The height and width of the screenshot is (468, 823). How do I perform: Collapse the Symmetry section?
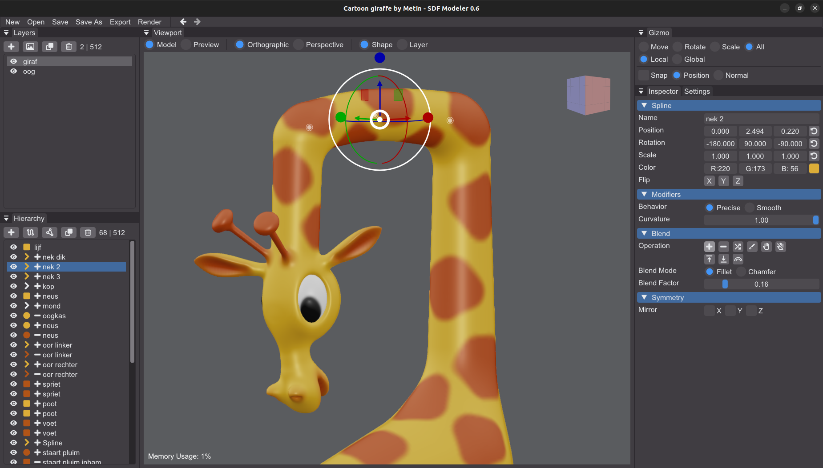pyautogui.click(x=644, y=297)
